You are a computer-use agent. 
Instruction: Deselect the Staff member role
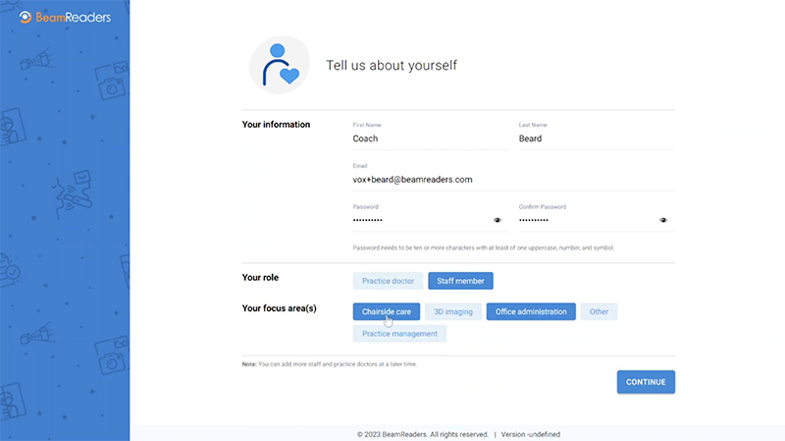pyautogui.click(x=460, y=281)
